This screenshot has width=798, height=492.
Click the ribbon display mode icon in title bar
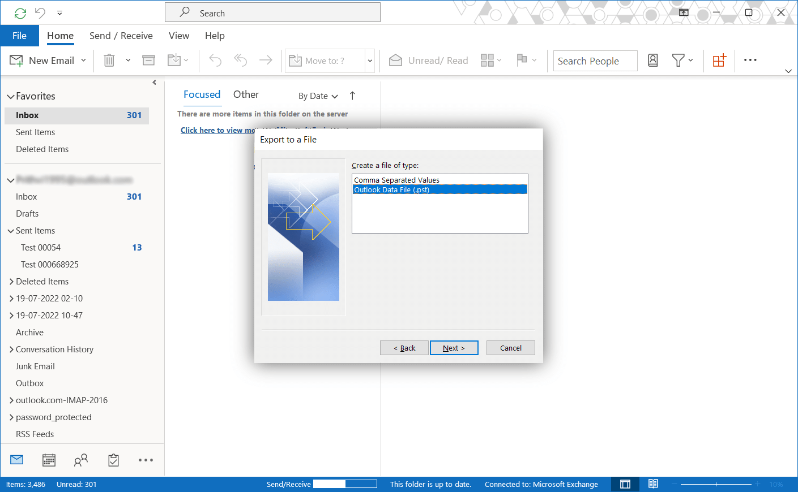click(684, 12)
